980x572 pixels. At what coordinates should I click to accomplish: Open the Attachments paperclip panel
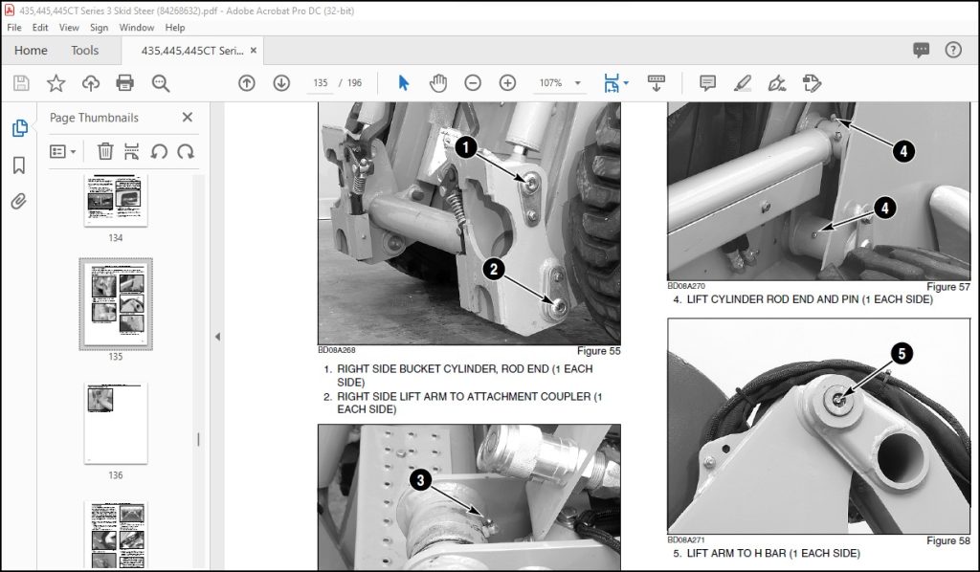click(x=19, y=201)
